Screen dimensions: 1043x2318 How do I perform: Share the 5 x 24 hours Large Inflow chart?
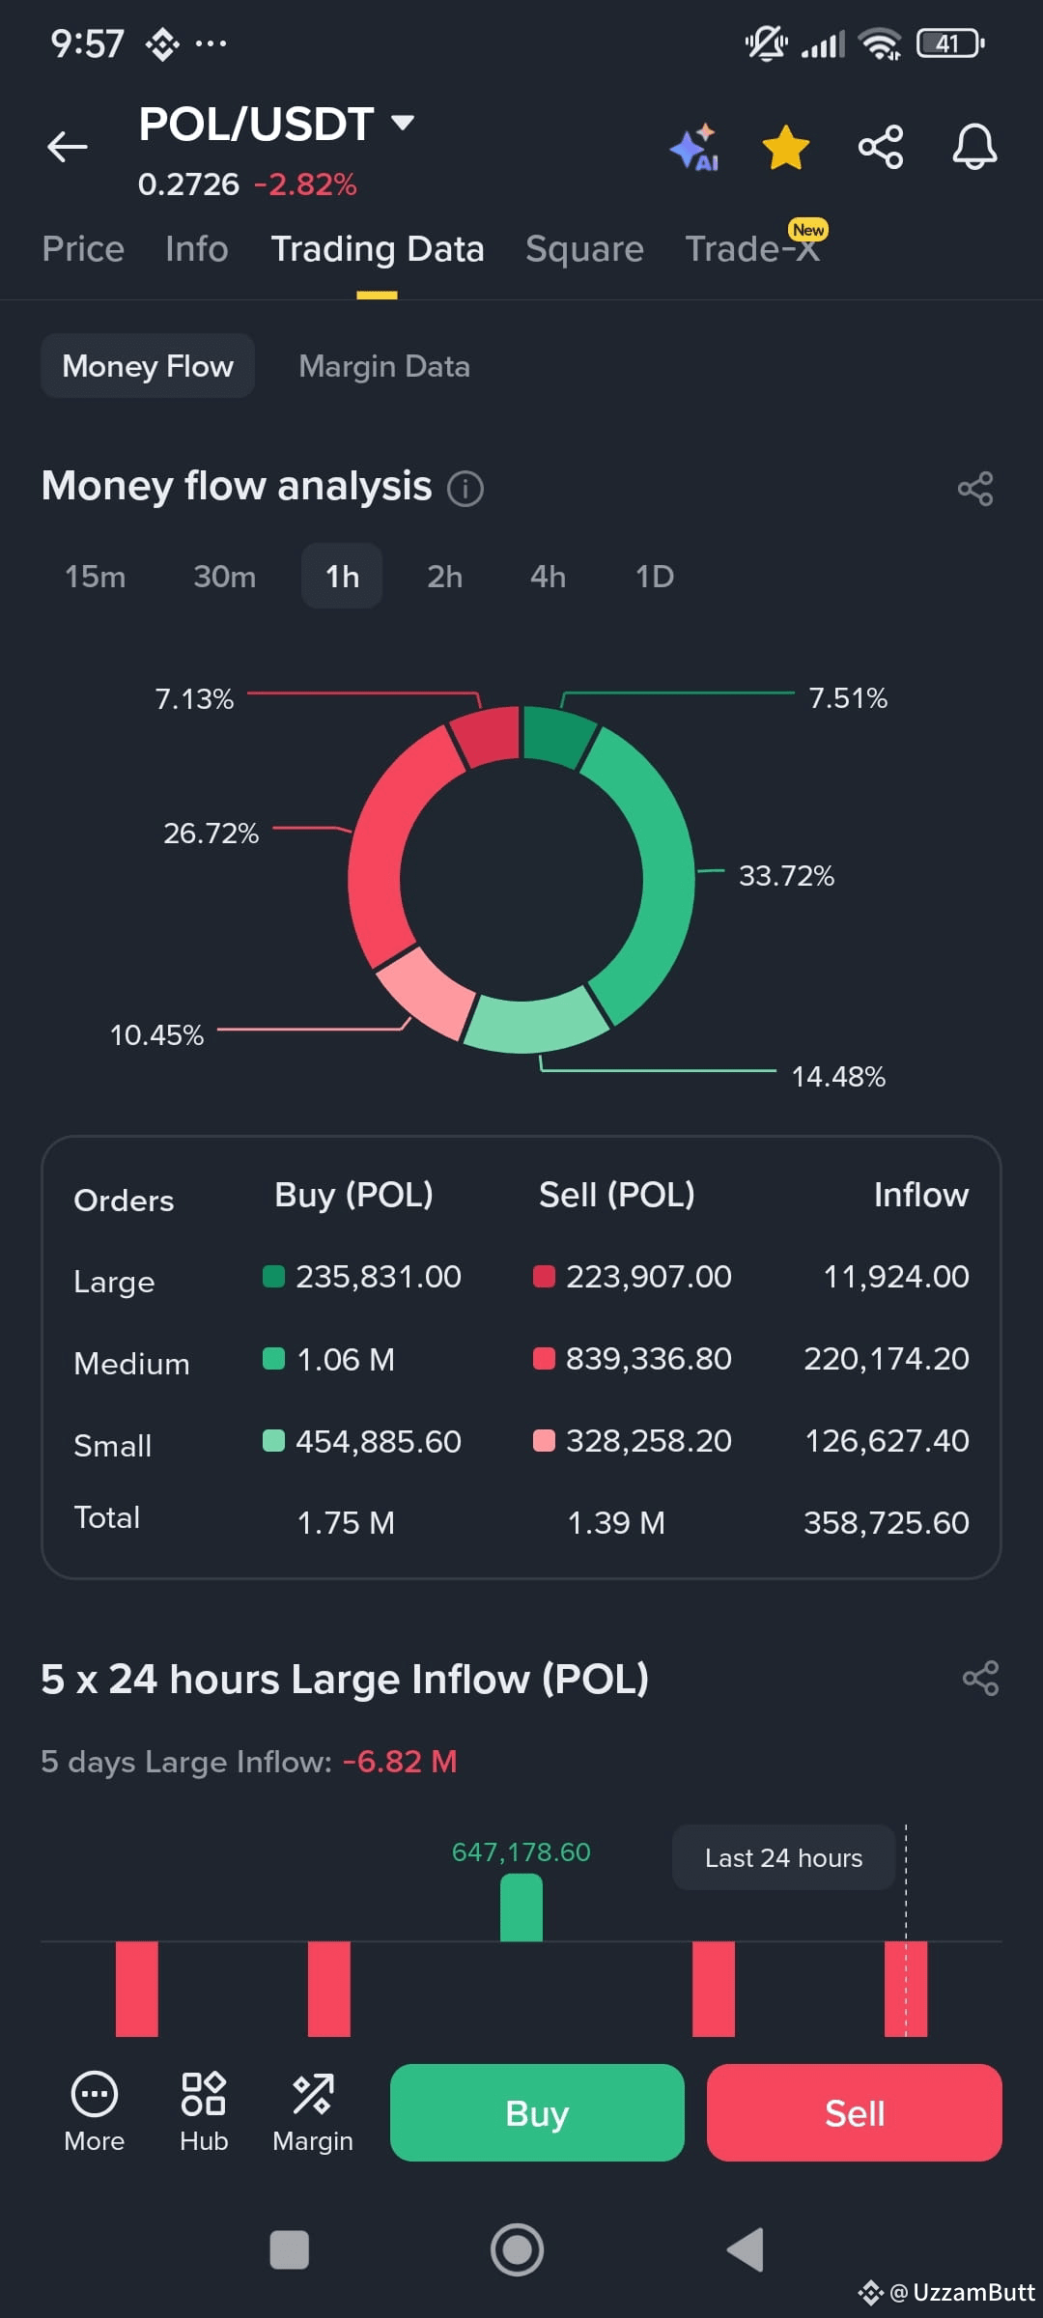pos(981,1679)
